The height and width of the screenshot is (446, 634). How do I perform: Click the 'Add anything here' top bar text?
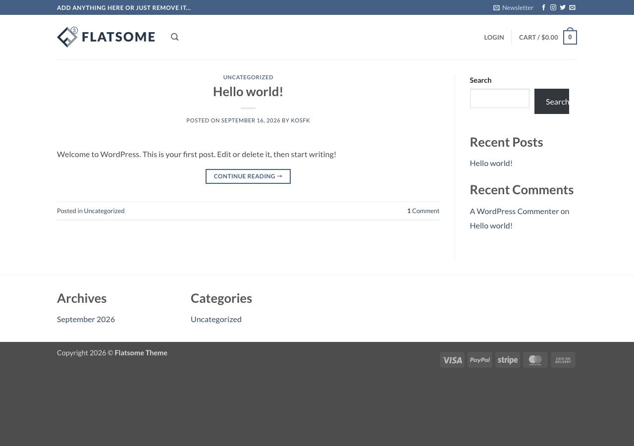point(124,7)
